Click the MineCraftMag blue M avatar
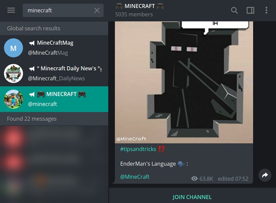This screenshot has width=276, height=203. coord(14,48)
